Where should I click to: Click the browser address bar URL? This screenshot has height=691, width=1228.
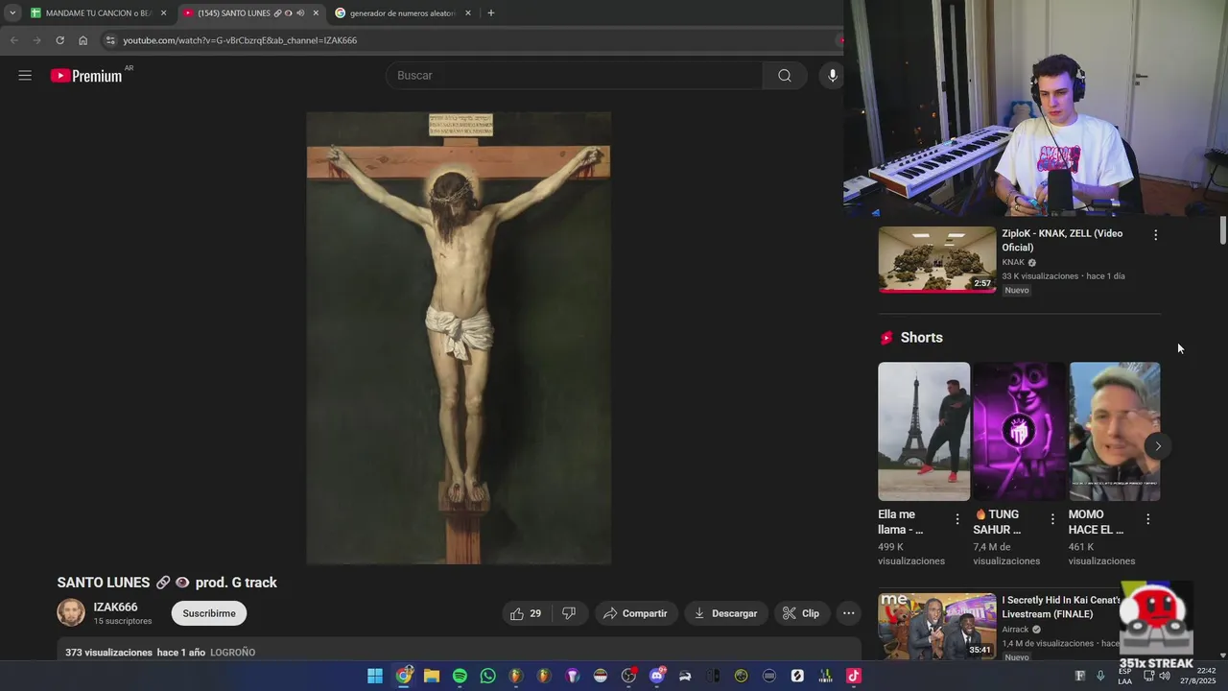tap(240, 40)
